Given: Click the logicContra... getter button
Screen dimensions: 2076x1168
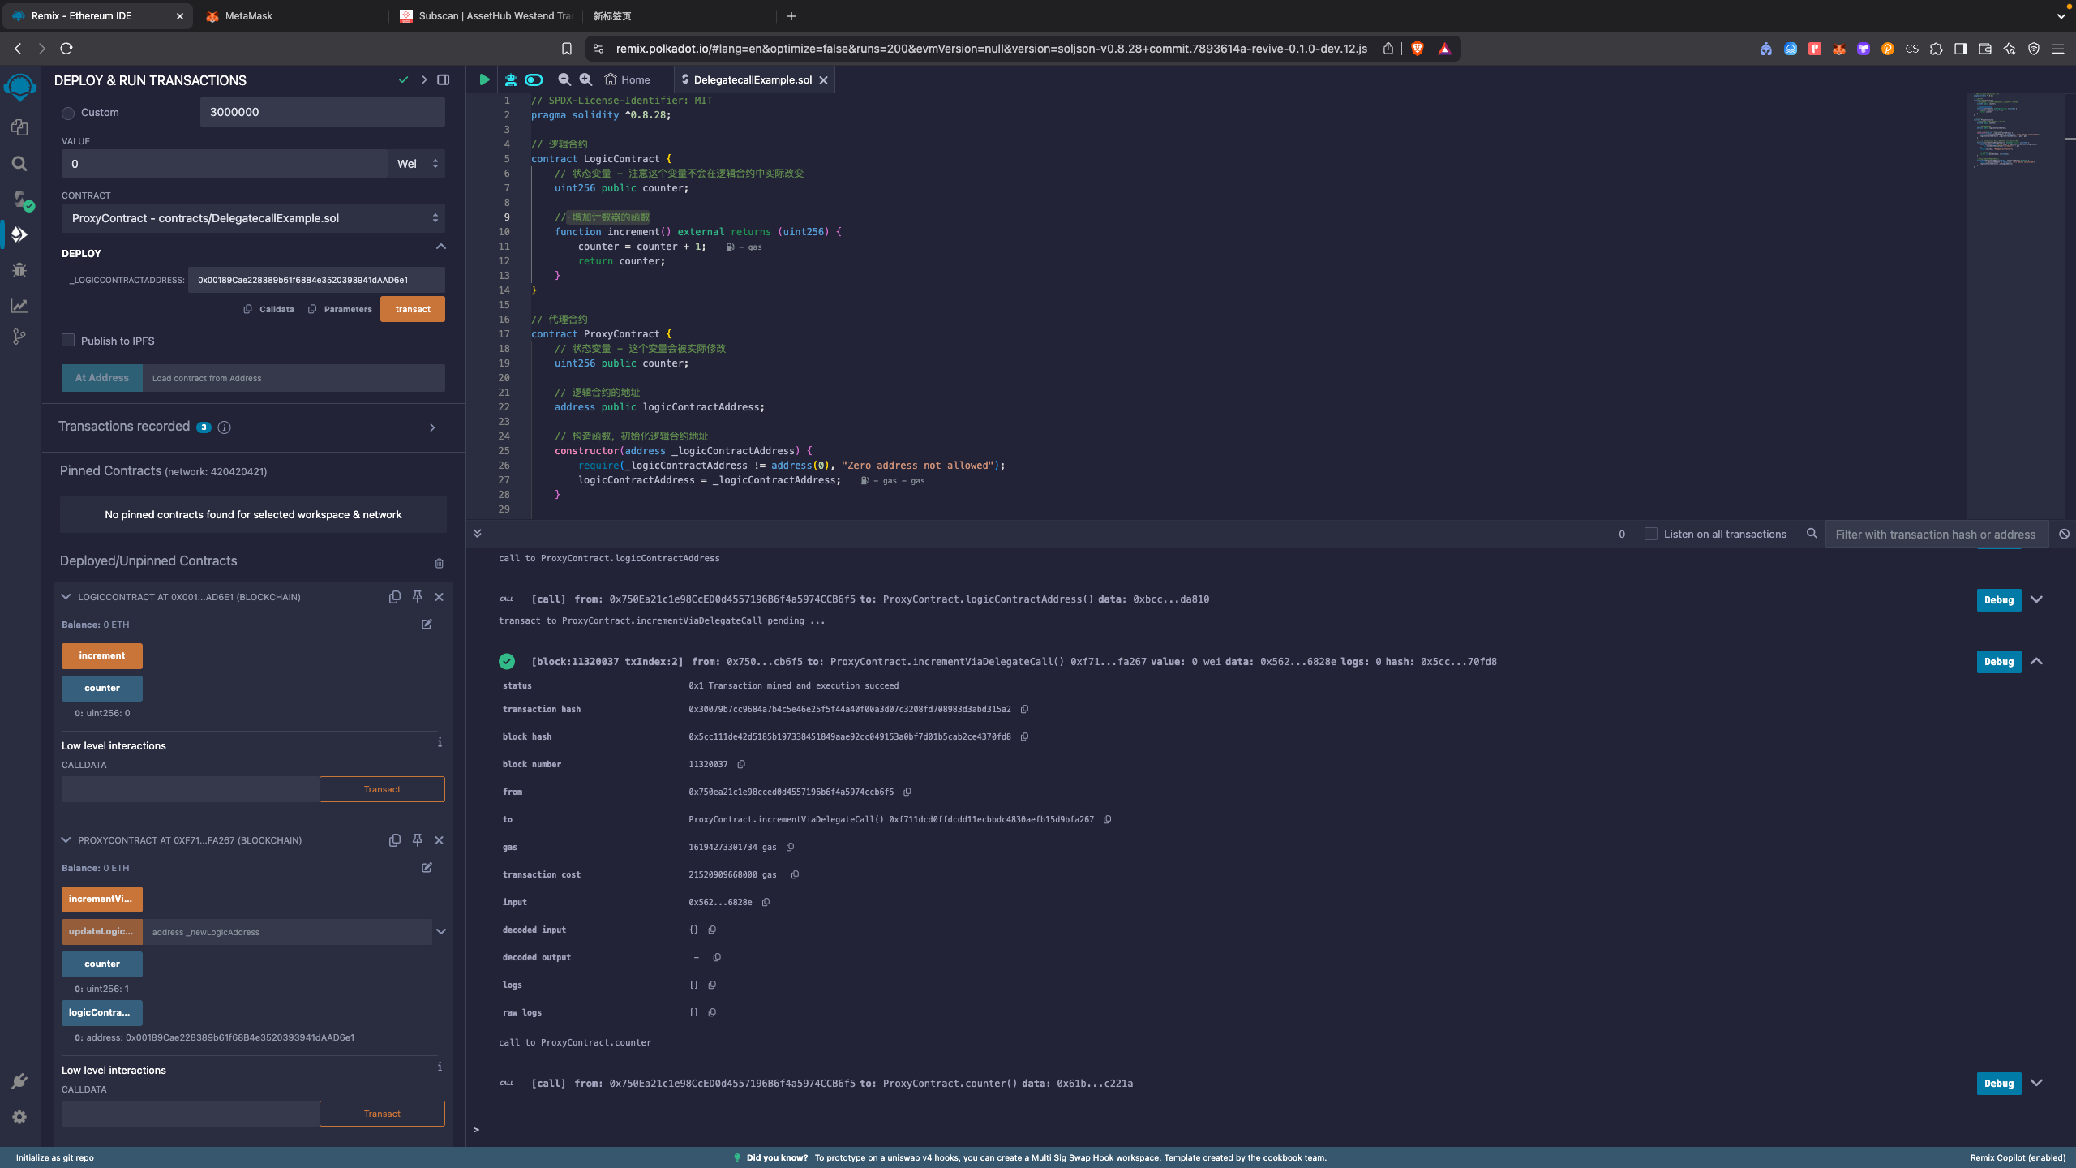Looking at the screenshot, I should pyautogui.click(x=102, y=1012).
